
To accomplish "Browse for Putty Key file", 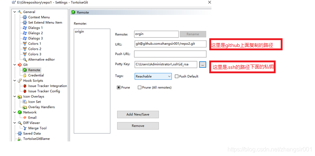I will coord(203,65).
